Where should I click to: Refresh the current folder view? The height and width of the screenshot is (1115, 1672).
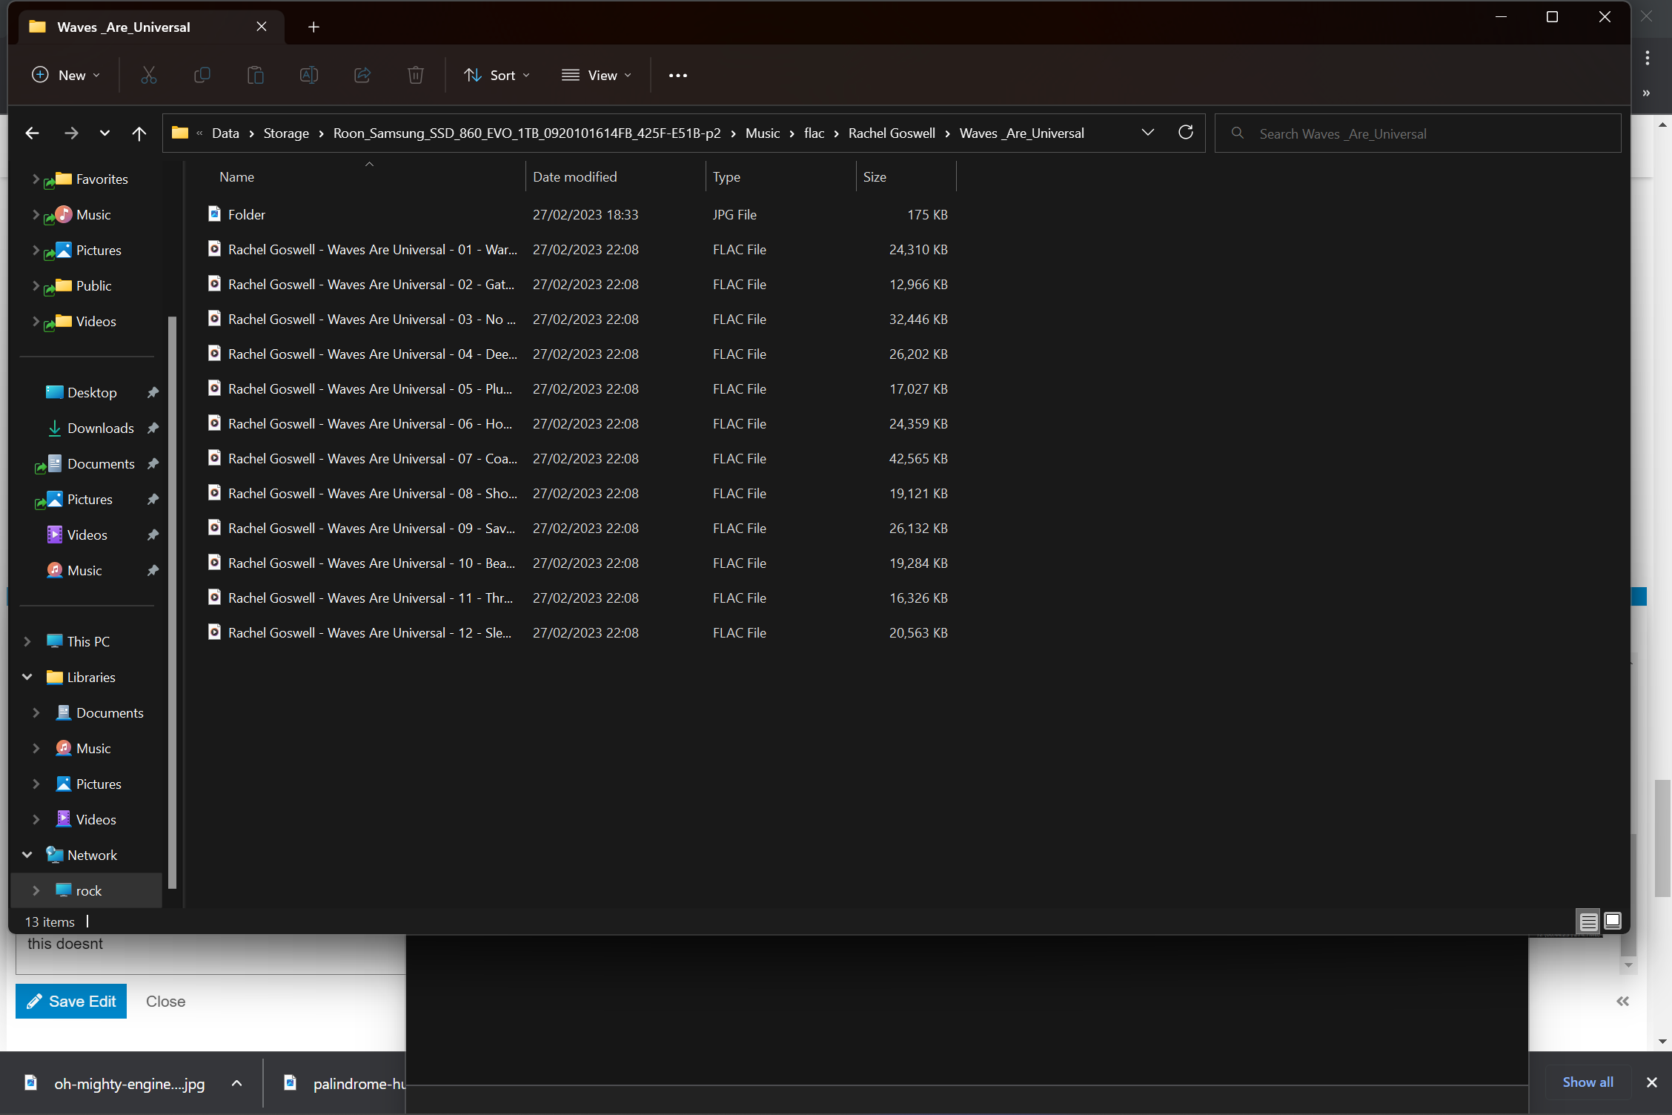1185,133
